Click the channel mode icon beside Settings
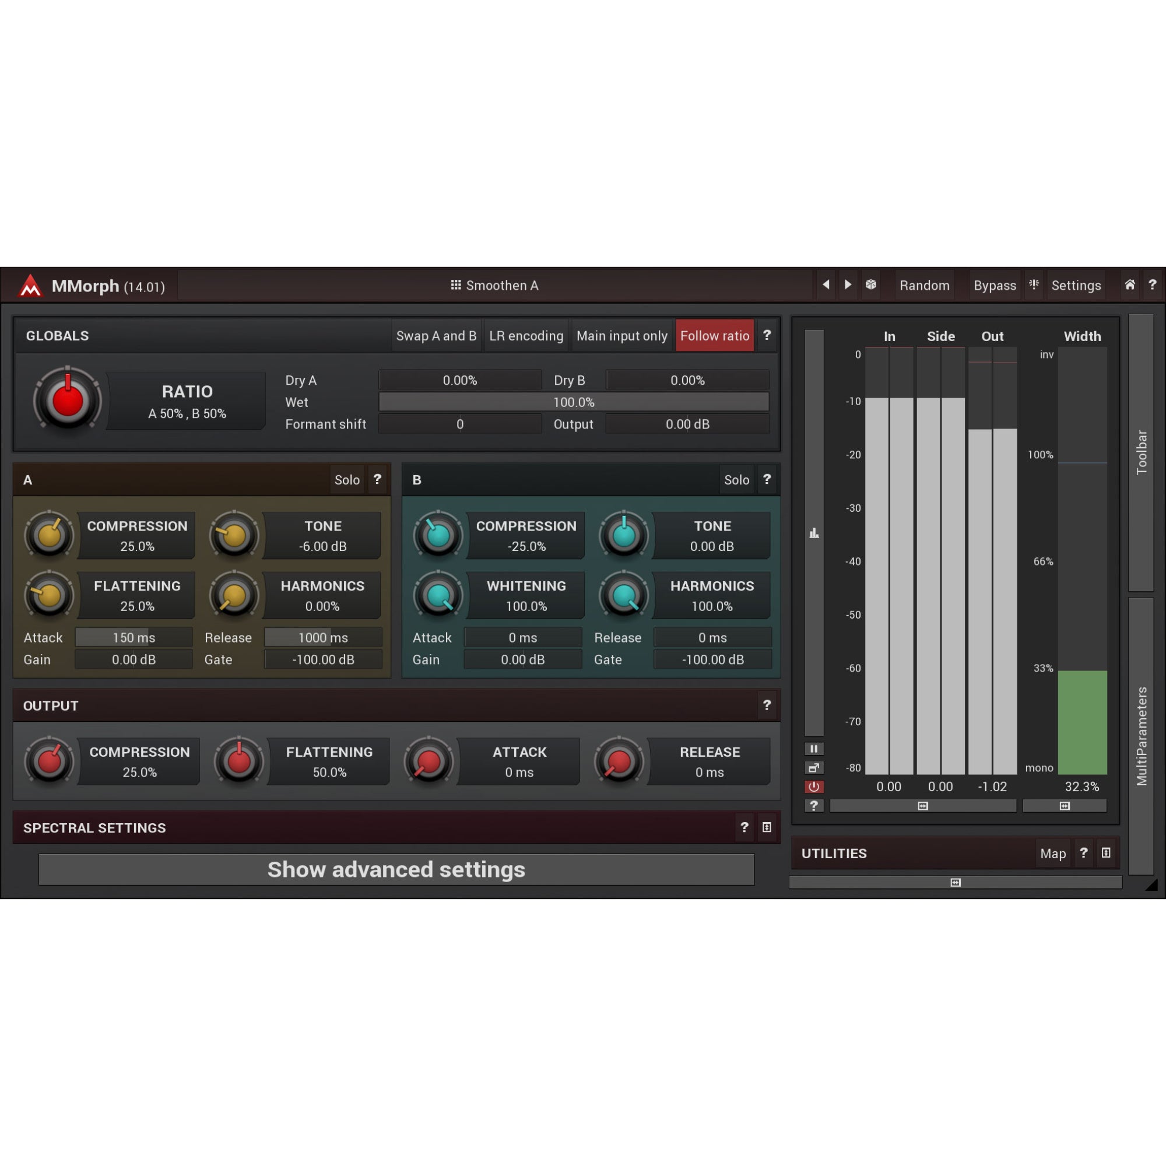Screen dimensions: 1166x1166 coord(1034,285)
